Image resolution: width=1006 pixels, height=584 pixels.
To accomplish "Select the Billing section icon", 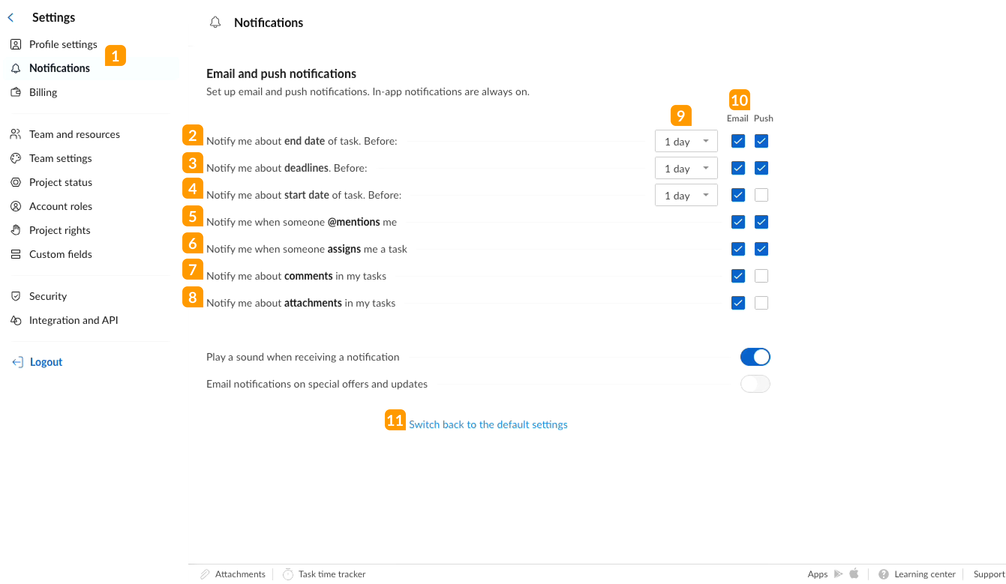I will coord(16,92).
